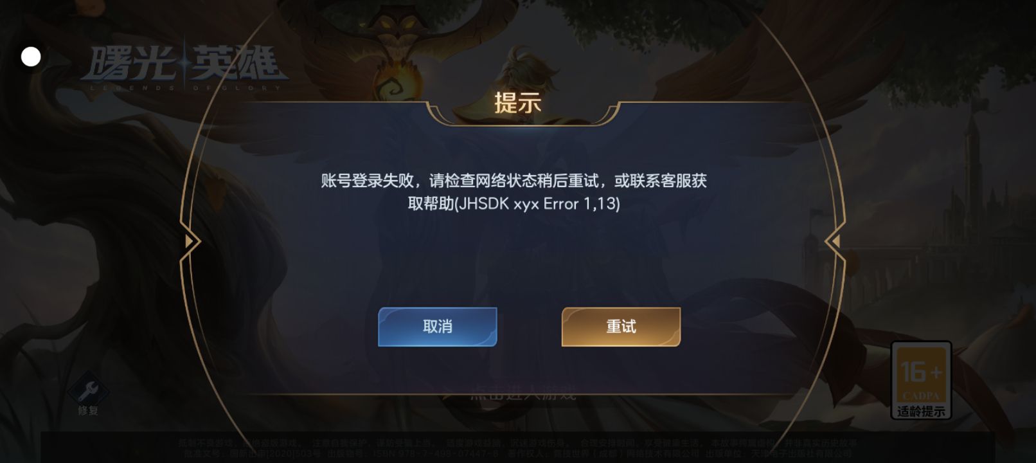Tap the 点击进入游戏 enter game text
Screen dimensions: 1036x463
click(x=523, y=393)
